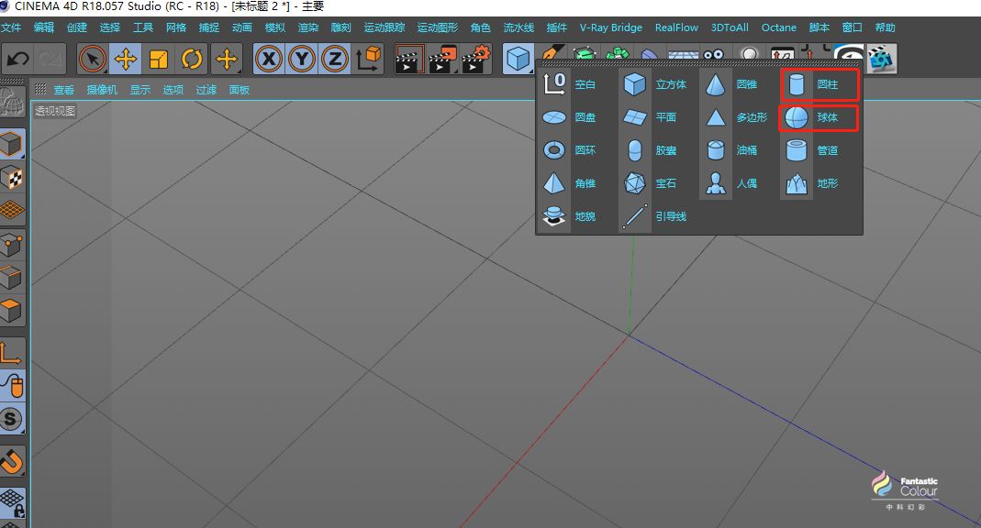Open Render Settings gear clapperboard
The width and height of the screenshot is (981, 528).
coord(475,60)
